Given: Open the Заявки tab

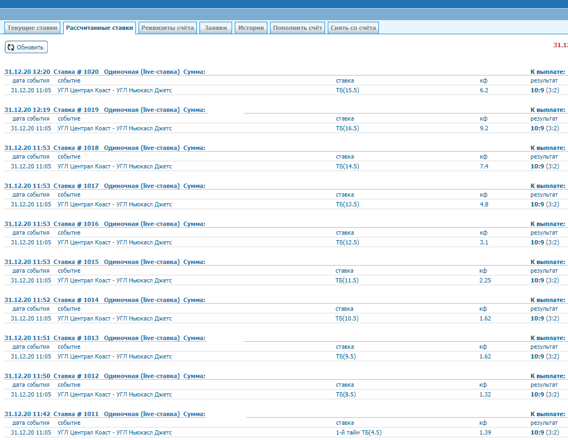Looking at the screenshot, I should (x=216, y=28).
